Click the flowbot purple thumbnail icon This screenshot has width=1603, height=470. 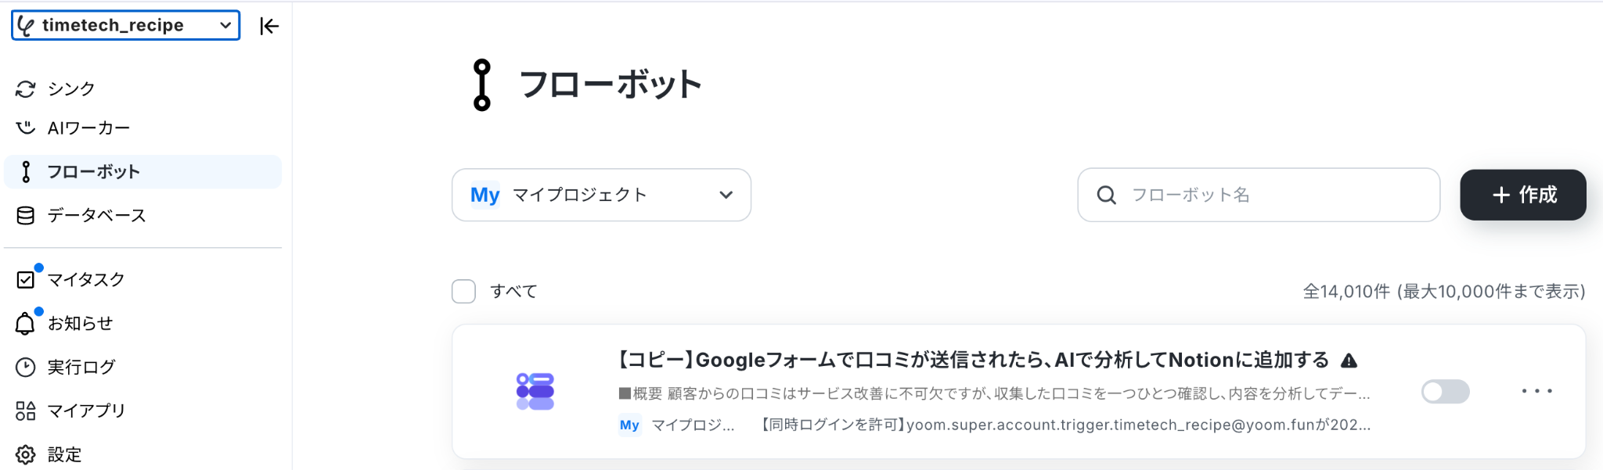(535, 391)
